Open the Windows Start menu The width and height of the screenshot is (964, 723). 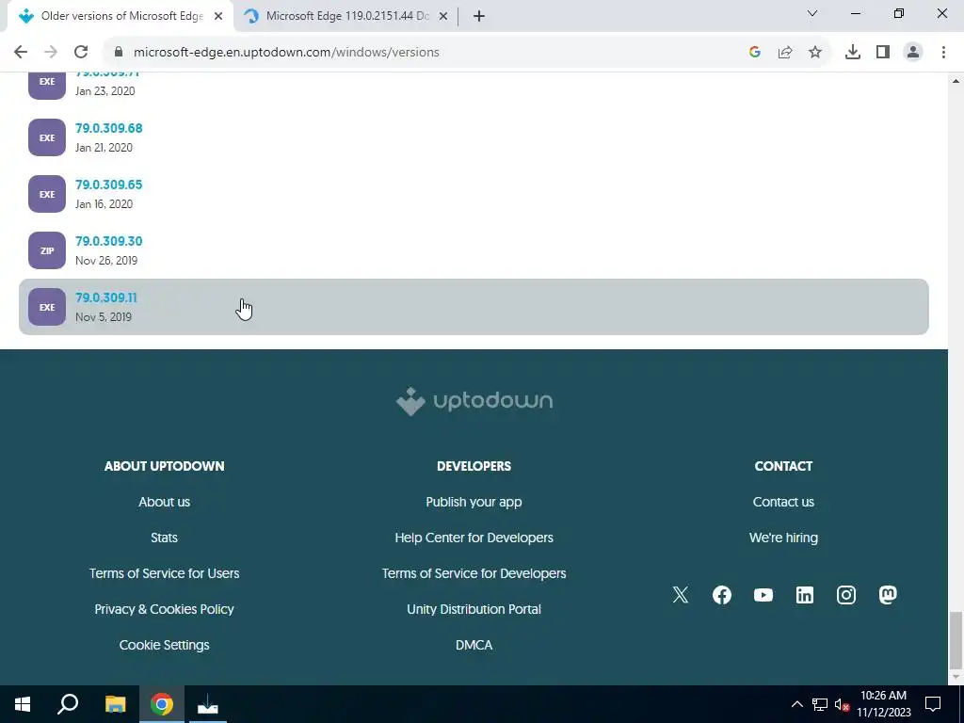tap(23, 704)
